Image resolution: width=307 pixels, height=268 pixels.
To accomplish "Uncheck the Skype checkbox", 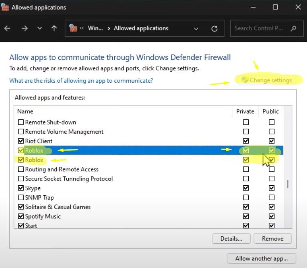I will coord(21,188).
